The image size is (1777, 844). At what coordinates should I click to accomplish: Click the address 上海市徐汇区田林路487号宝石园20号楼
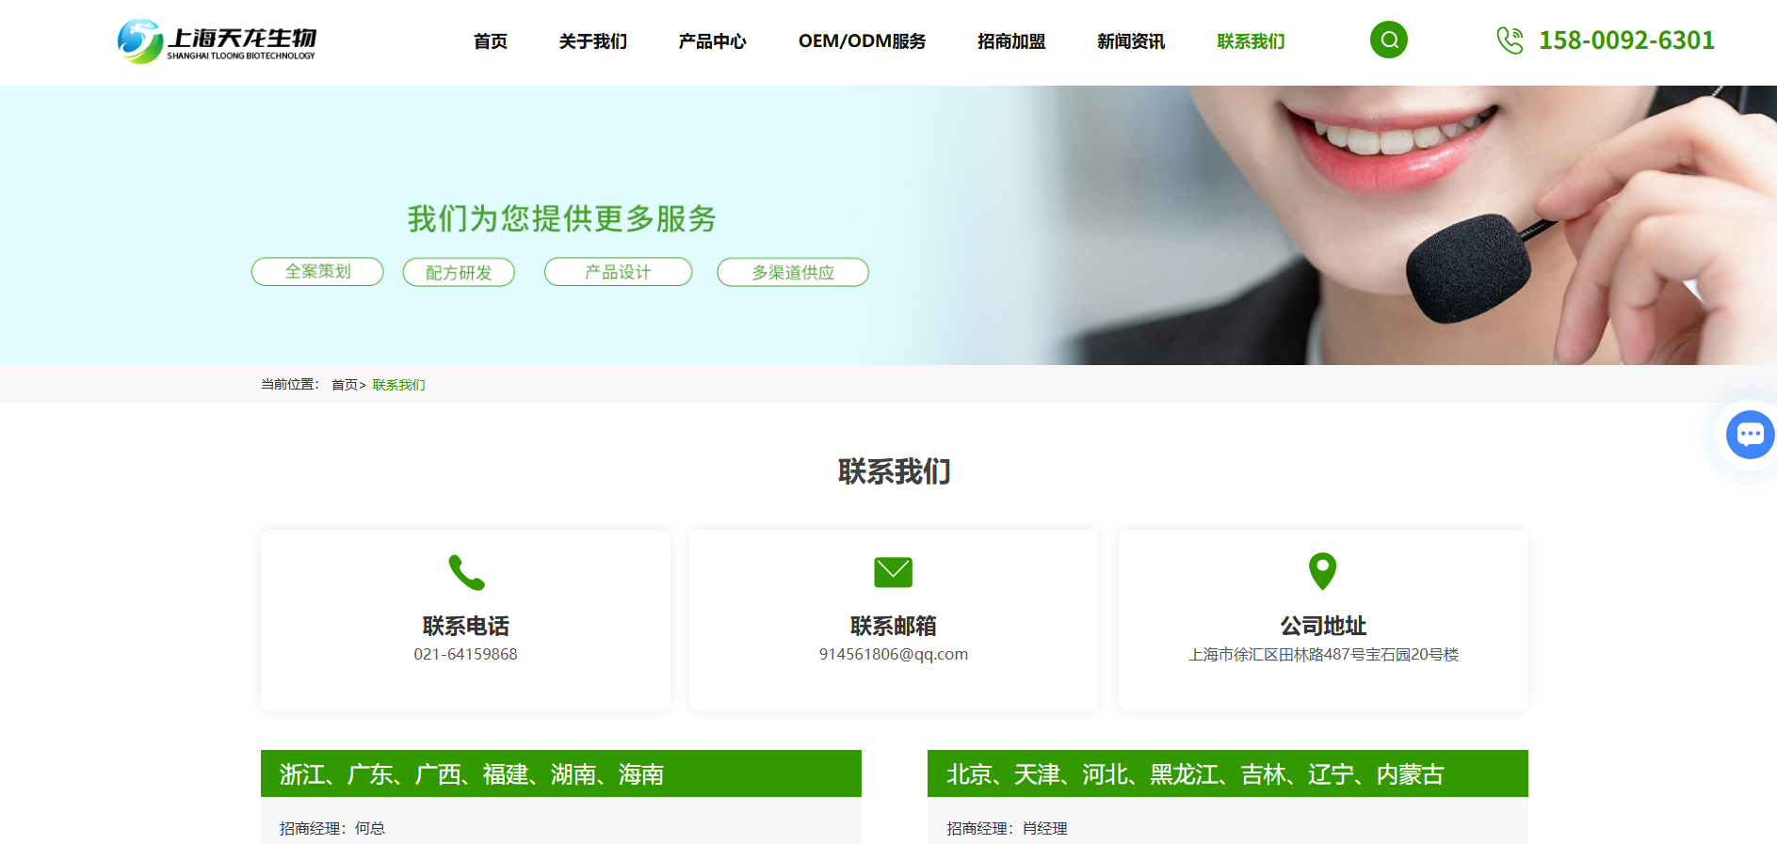click(1323, 654)
